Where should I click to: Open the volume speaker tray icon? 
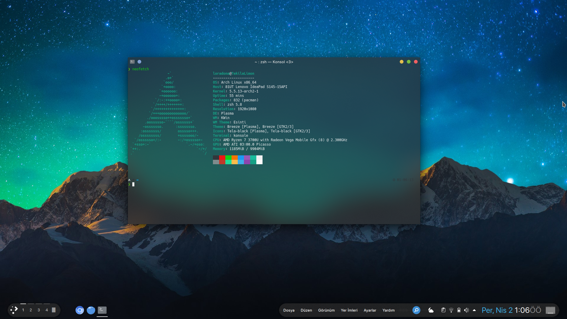point(466,310)
